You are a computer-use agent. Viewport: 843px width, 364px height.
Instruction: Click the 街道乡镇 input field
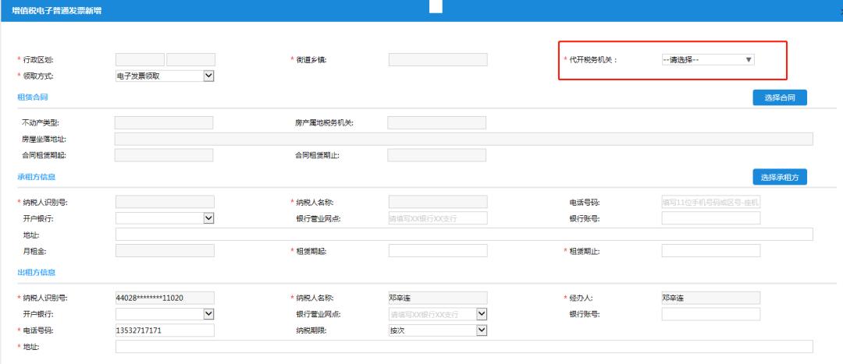pyautogui.click(x=437, y=60)
